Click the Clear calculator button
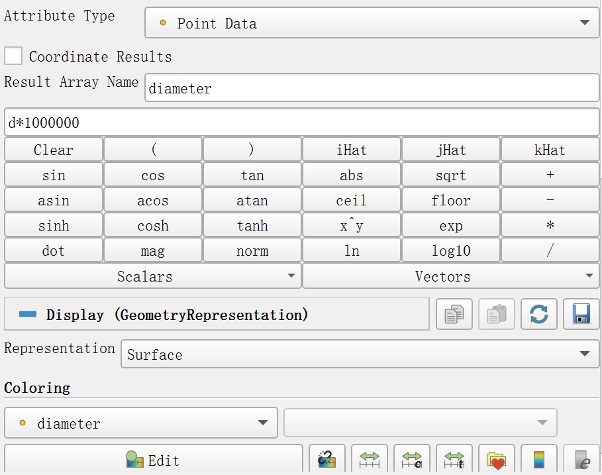602x475 pixels. 54,149
